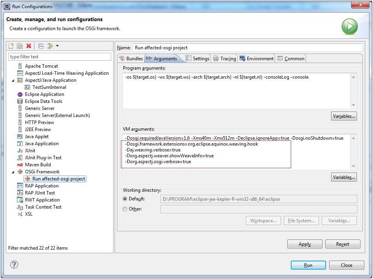Image resolution: width=373 pixels, height=279 pixels.
Task: Click the Duplicate configuration icon
Action: 20,46
